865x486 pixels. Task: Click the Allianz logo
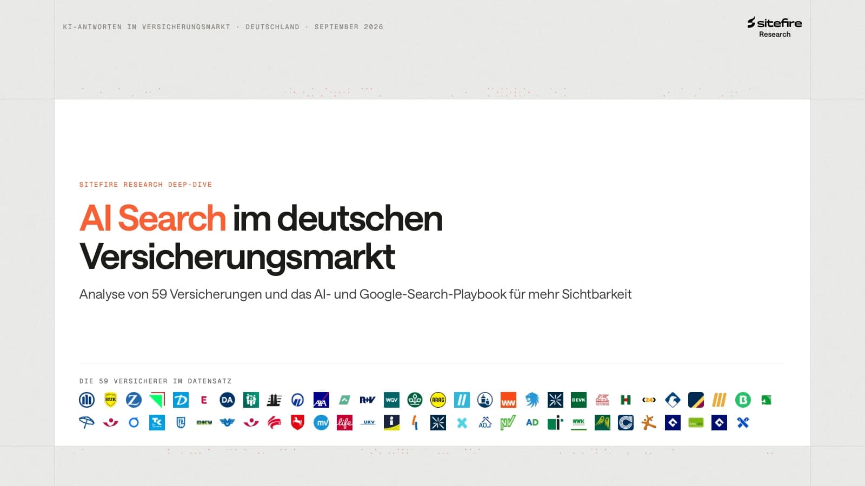86,400
